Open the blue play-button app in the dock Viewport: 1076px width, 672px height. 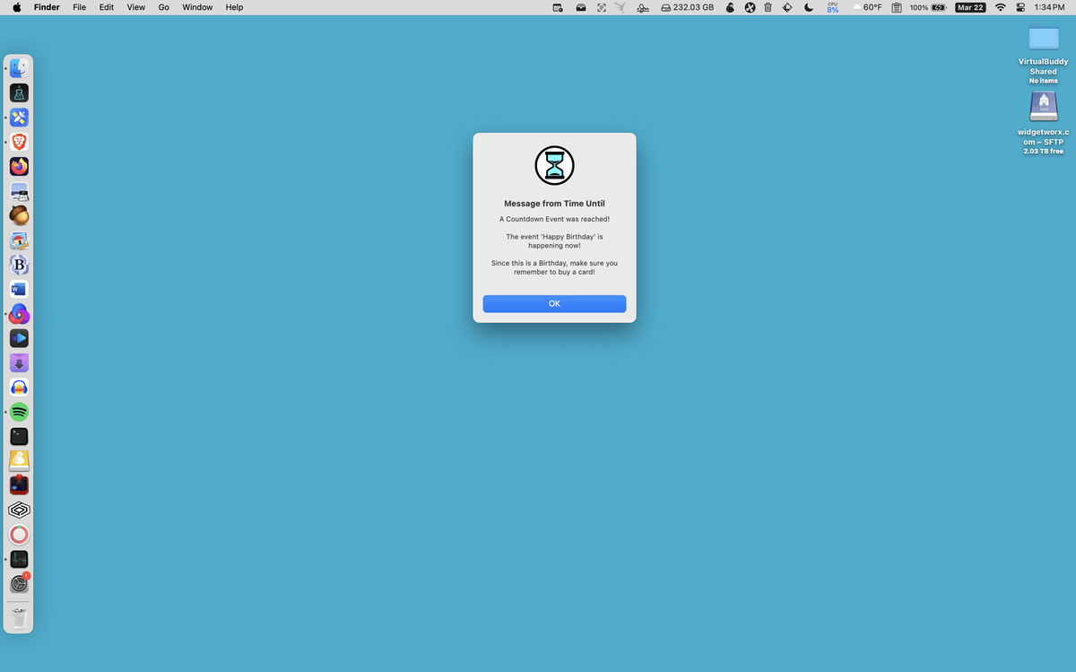point(19,338)
